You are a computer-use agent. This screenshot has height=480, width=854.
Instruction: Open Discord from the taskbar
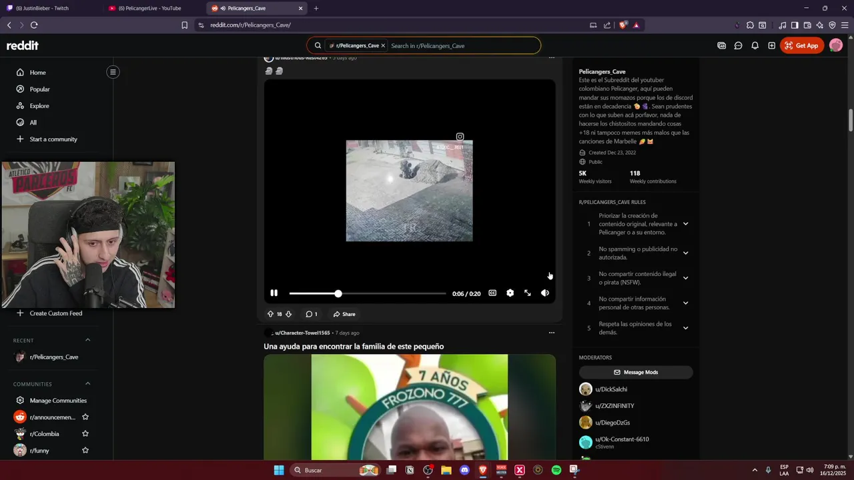(464, 470)
